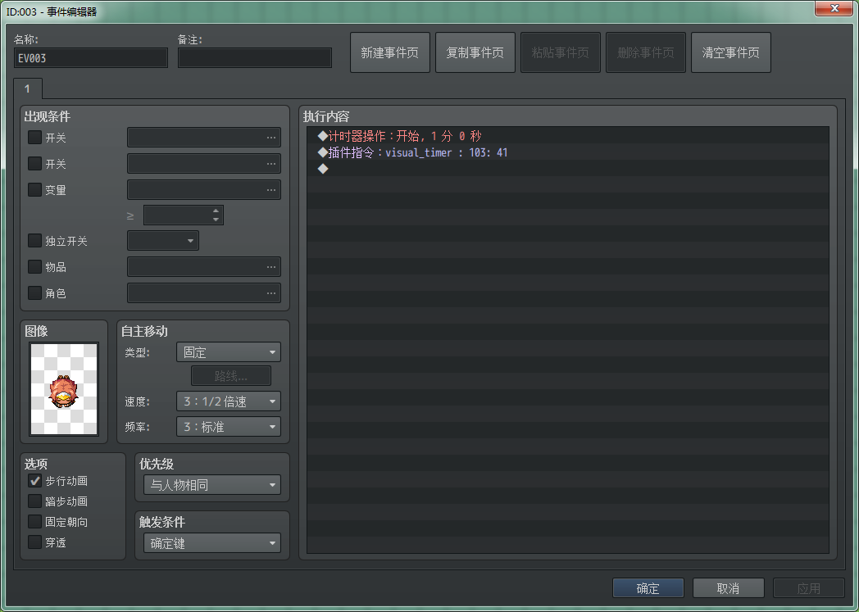Click the 名称 field containing EV003
859x612 pixels.
click(91, 58)
